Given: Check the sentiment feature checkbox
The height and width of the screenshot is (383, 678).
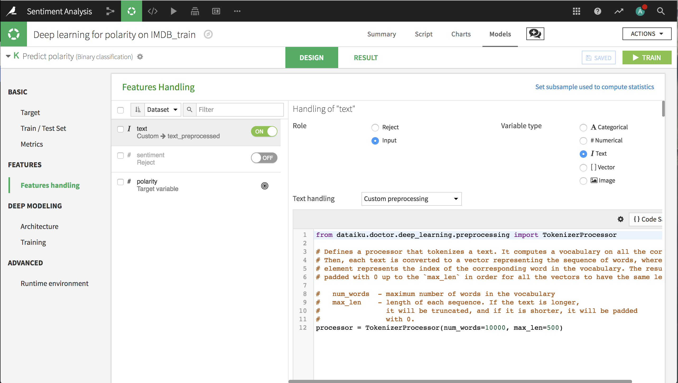Looking at the screenshot, I should (120, 155).
